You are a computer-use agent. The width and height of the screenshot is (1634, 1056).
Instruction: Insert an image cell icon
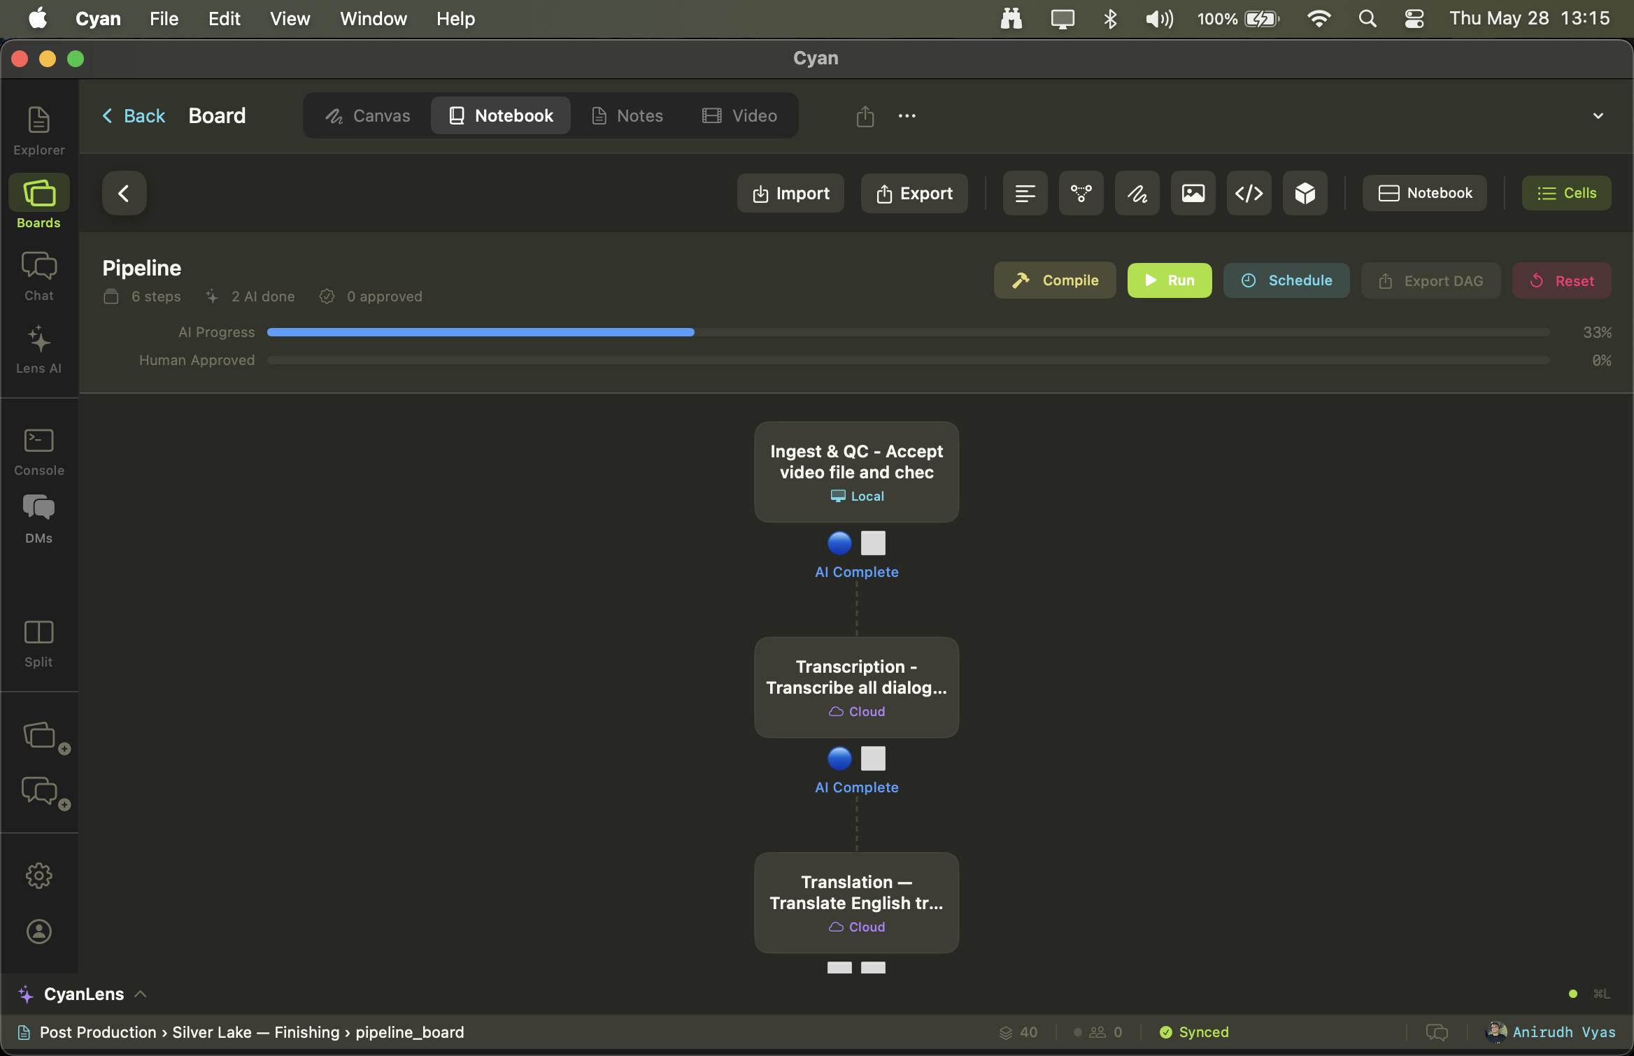1193,193
